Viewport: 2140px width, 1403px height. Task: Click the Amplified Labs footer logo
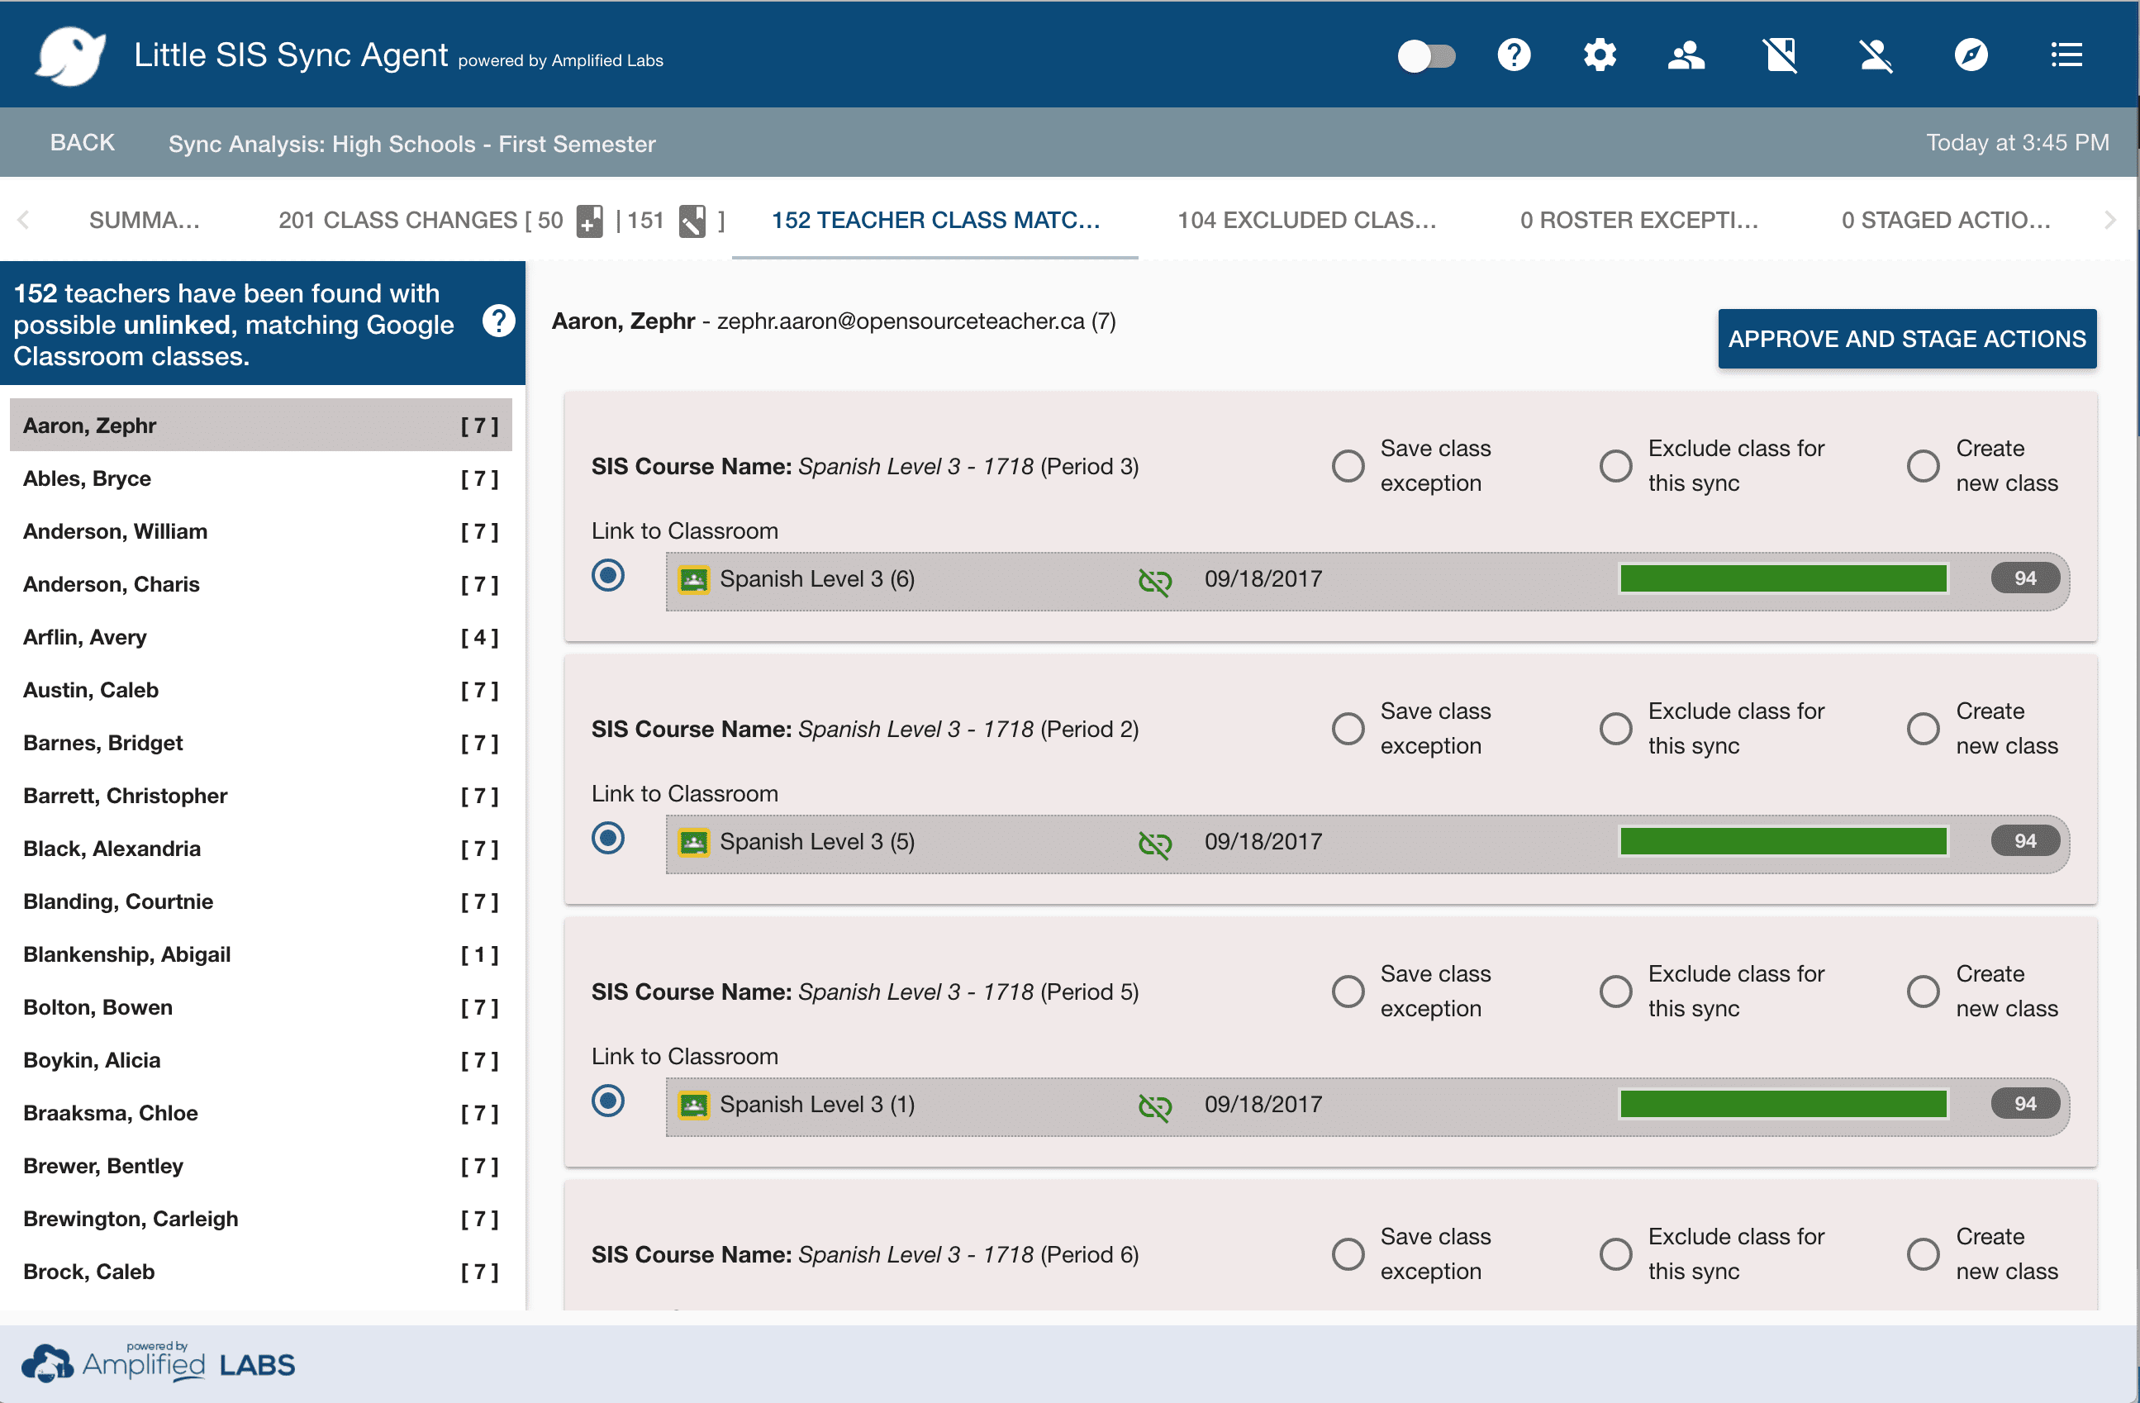(x=159, y=1363)
